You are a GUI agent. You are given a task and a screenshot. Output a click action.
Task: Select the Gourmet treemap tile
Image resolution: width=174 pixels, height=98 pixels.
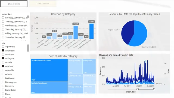[x=89, y=79]
